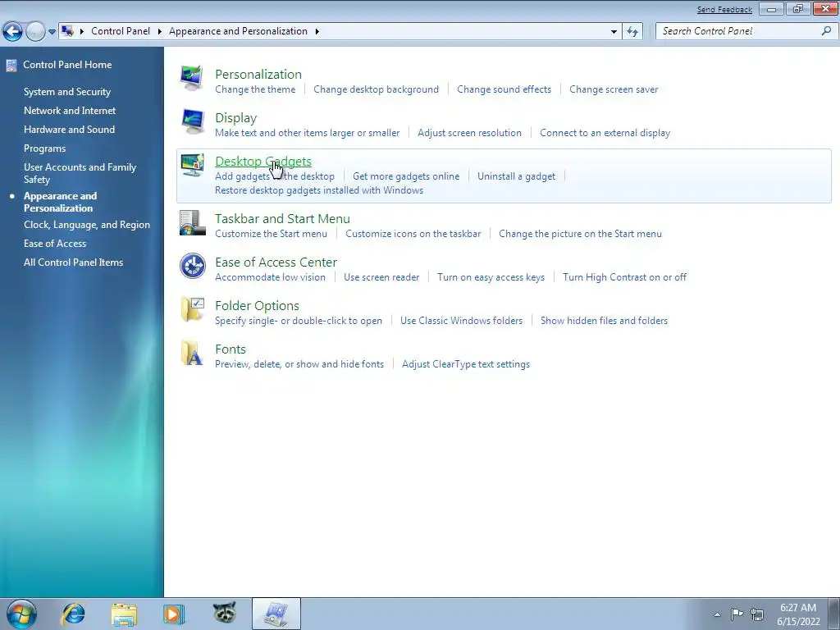Open the Desktop Gadgets icon
This screenshot has height=630, width=840.
[x=192, y=165]
